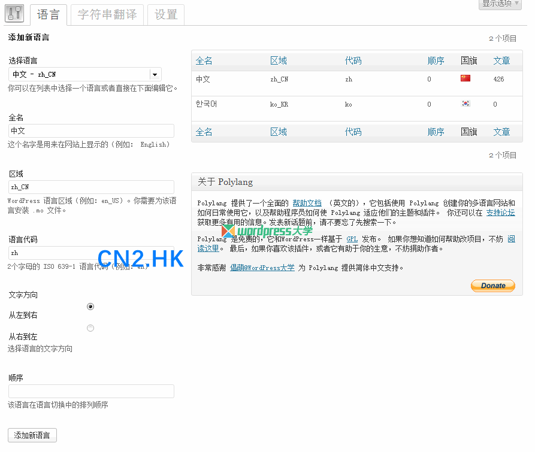Open the 语言 tab
This screenshot has height=452, width=535.
49,15
